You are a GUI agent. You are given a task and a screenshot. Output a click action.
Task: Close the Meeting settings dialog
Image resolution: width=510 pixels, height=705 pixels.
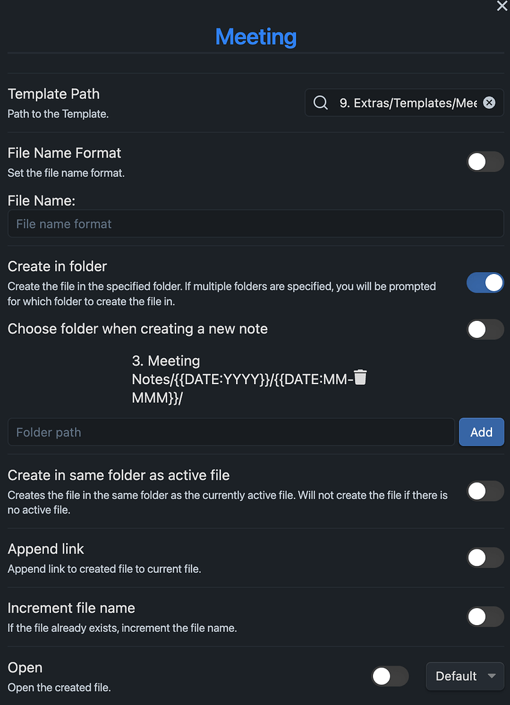coord(502,6)
